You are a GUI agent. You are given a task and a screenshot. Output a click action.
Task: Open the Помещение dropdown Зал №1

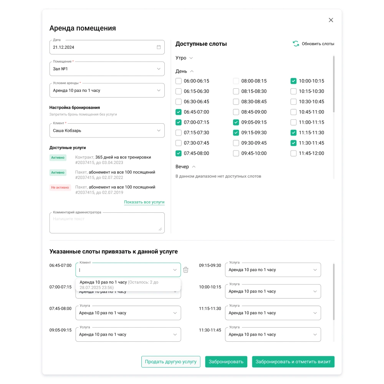click(107, 69)
